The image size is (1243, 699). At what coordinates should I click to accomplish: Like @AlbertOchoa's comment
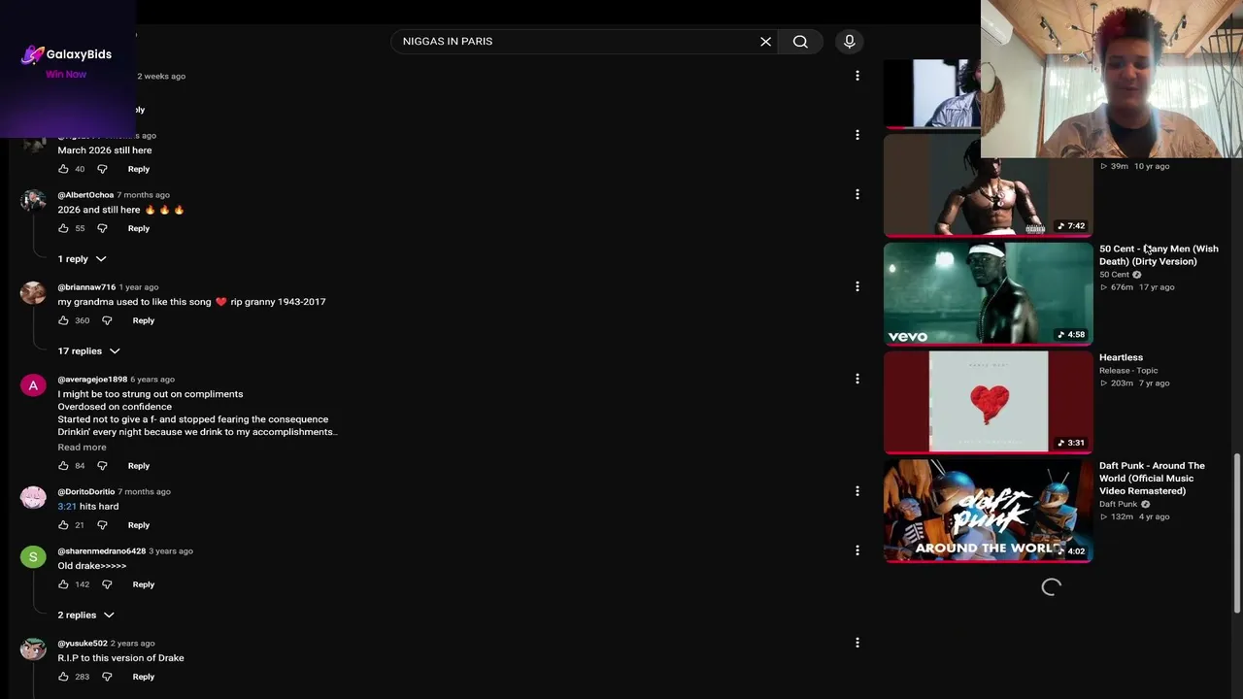click(x=63, y=228)
